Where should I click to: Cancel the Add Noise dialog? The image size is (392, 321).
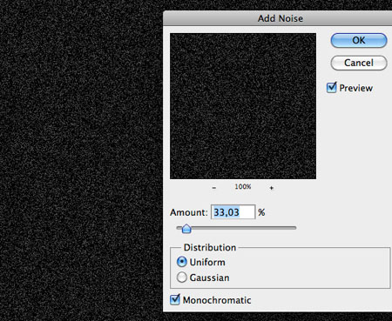click(359, 63)
